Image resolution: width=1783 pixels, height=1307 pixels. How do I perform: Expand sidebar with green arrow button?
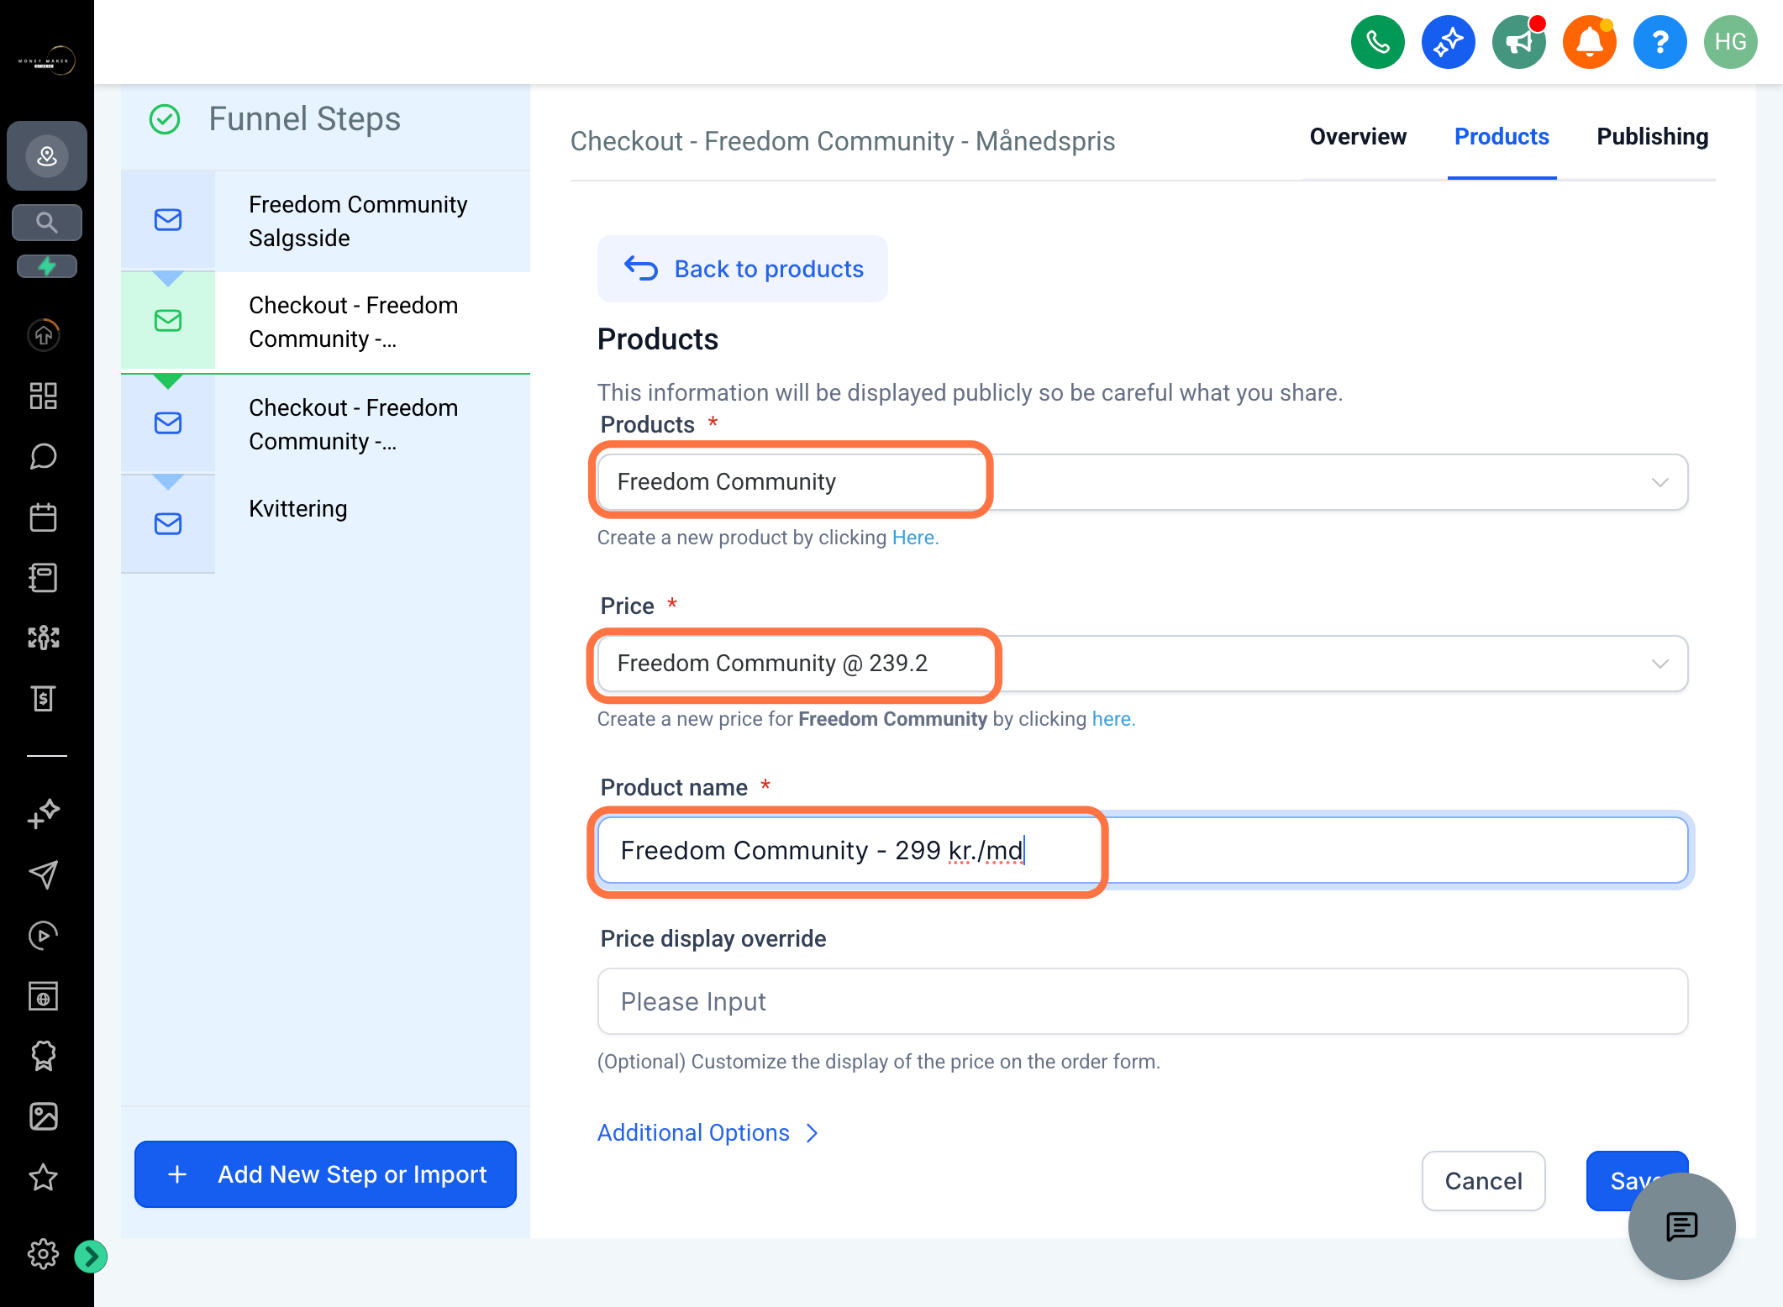pyautogui.click(x=91, y=1257)
